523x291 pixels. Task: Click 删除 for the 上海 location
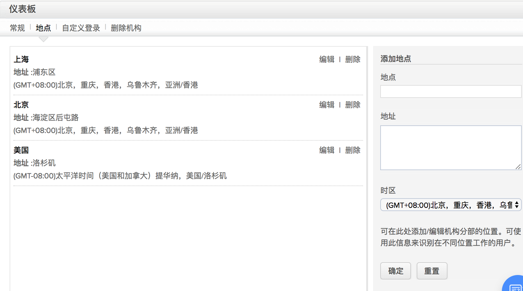[x=353, y=59]
